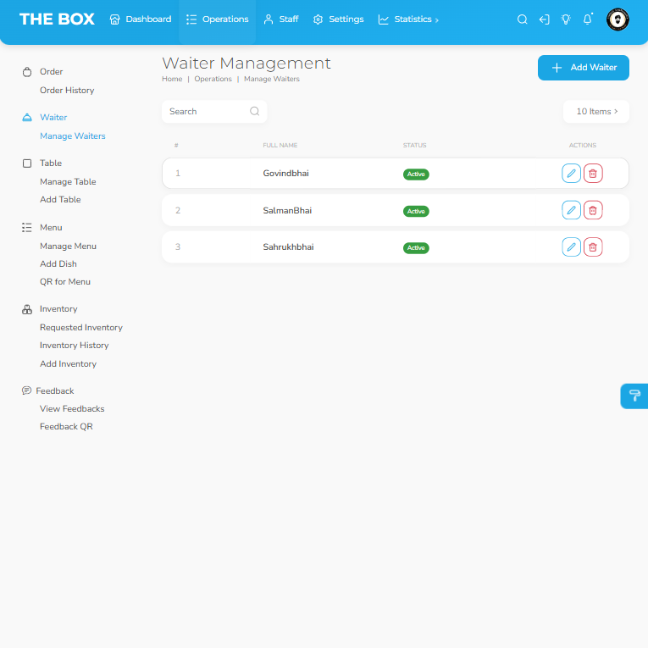Click the logout arrow icon in header

(545, 19)
